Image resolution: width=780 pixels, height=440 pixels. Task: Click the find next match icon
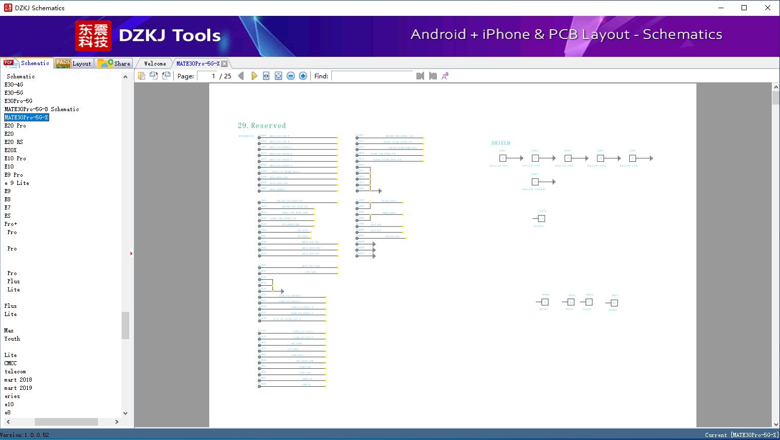tap(433, 76)
